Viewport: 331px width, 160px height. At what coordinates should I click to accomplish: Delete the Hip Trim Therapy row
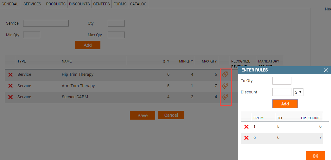[x=10, y=75]
